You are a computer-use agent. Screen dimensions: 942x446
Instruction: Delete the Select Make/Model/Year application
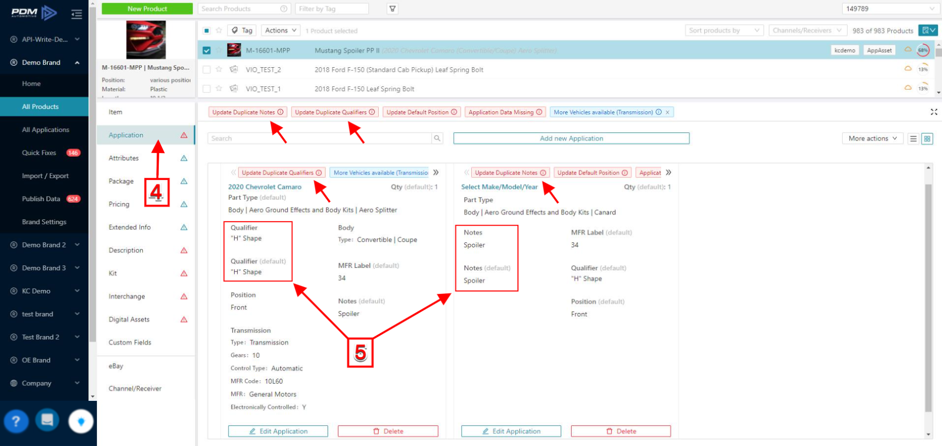pos(621,431)
